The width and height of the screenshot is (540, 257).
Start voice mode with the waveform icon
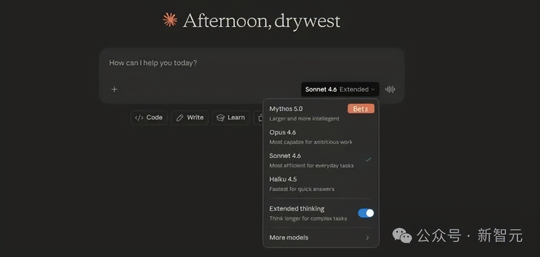tap(390, 89)
